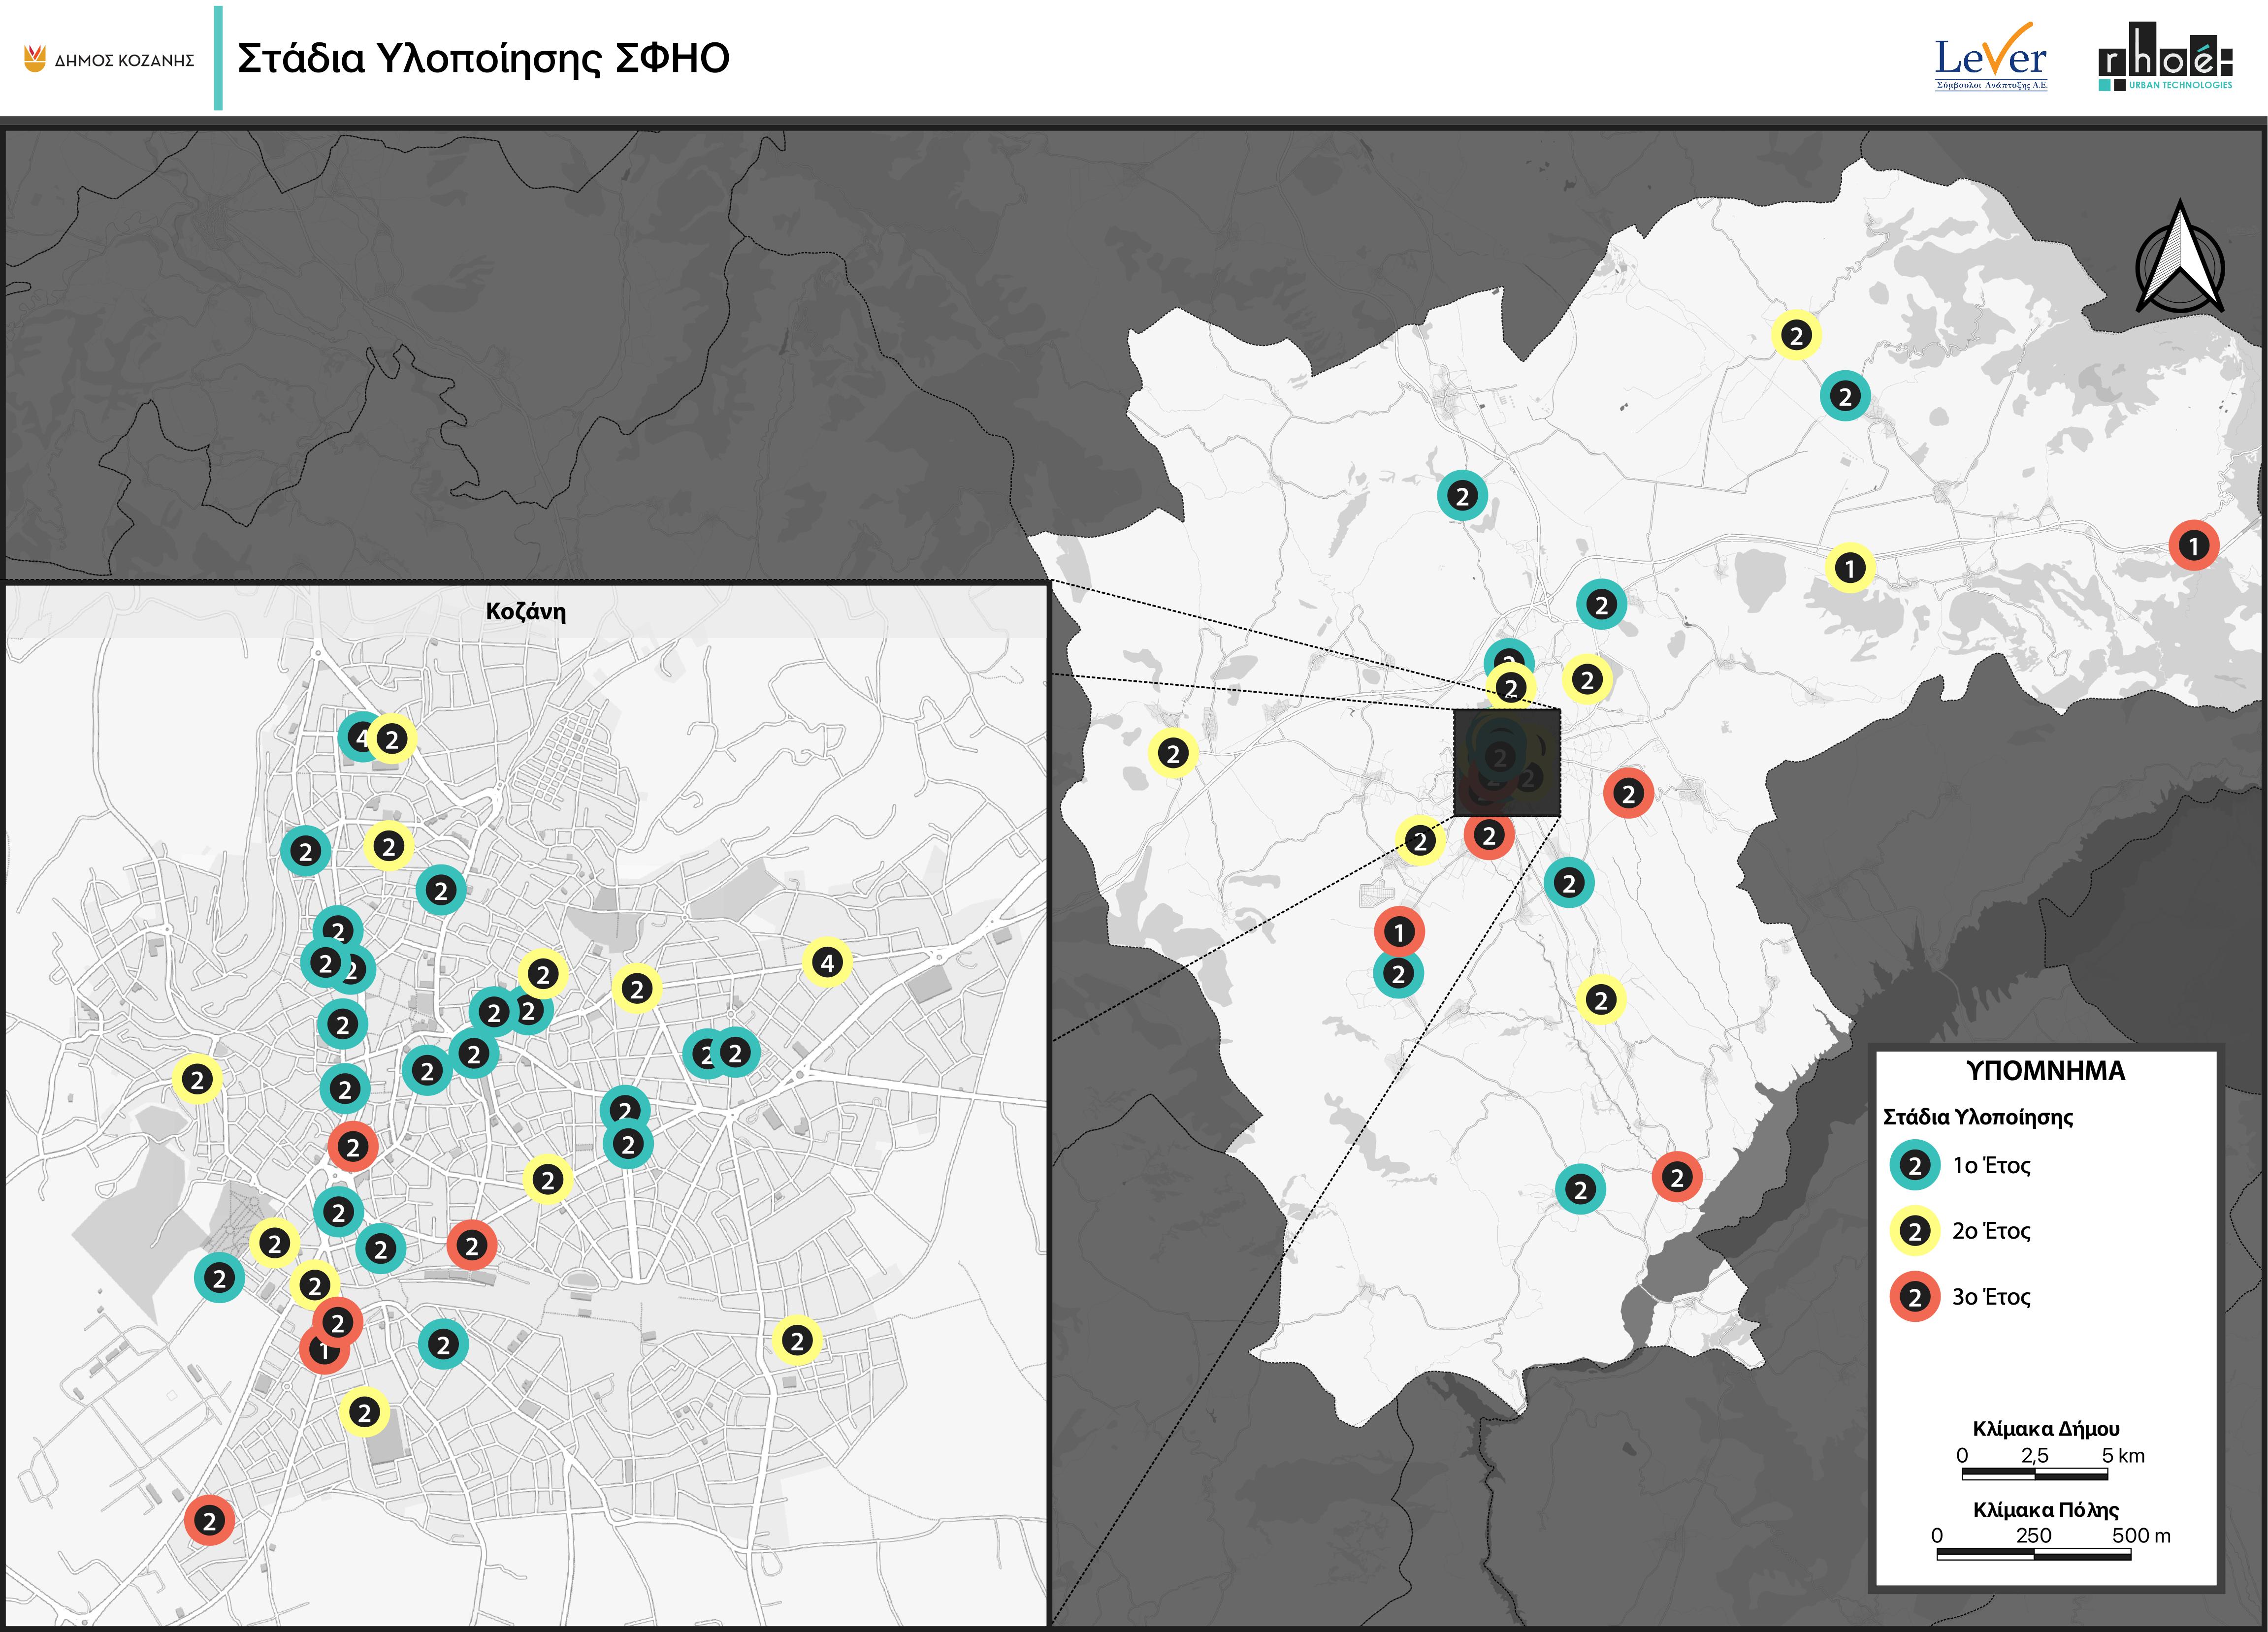Click the bottom-left red marker in inset
2268x1632 pixels.
pyautogui.click(x=209, y=1521)
